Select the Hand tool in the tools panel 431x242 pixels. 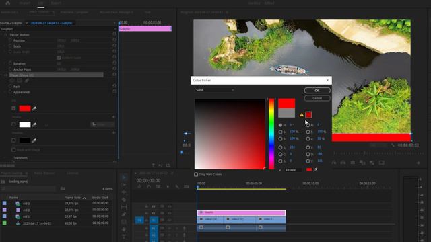124,229
